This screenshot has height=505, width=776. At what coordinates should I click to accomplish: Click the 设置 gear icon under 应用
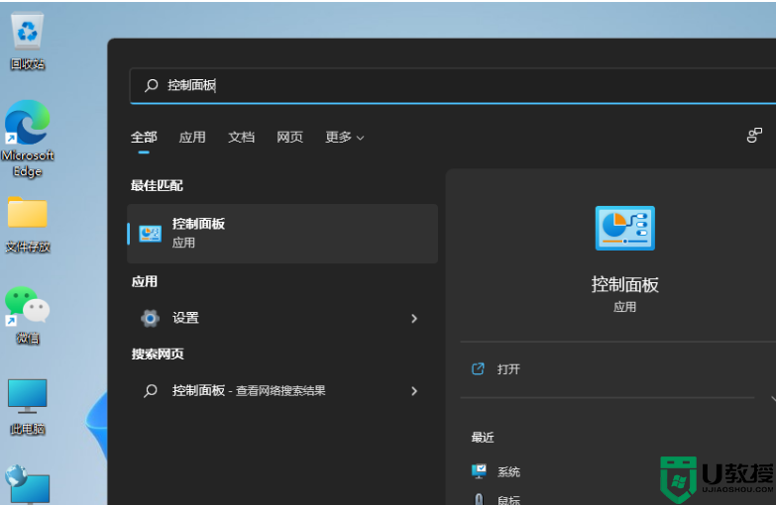click(150, 318)
